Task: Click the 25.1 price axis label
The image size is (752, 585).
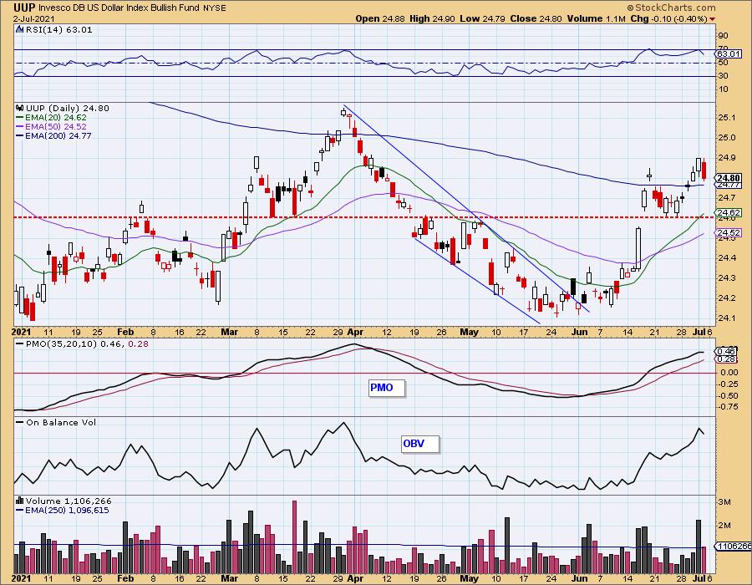Action: (x=728, y=118)
